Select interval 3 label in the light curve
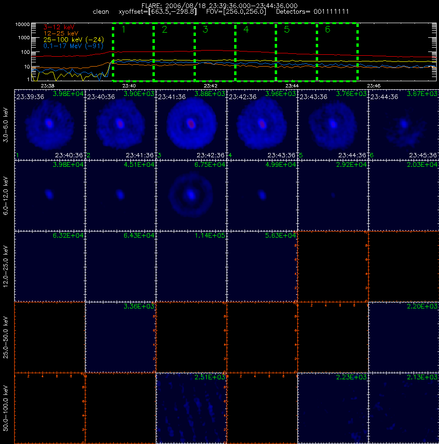439x444 pixels. coord(205,29)
